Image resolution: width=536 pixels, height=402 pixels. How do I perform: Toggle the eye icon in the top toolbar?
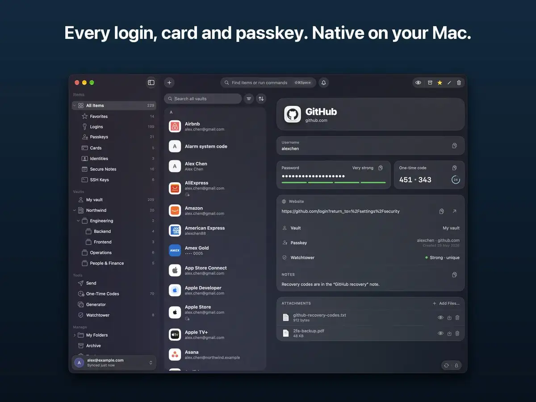(x=419, y=83)
